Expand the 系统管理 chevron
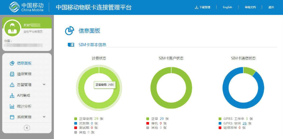Viewport: 283px width, 139px height. [44, 117]
